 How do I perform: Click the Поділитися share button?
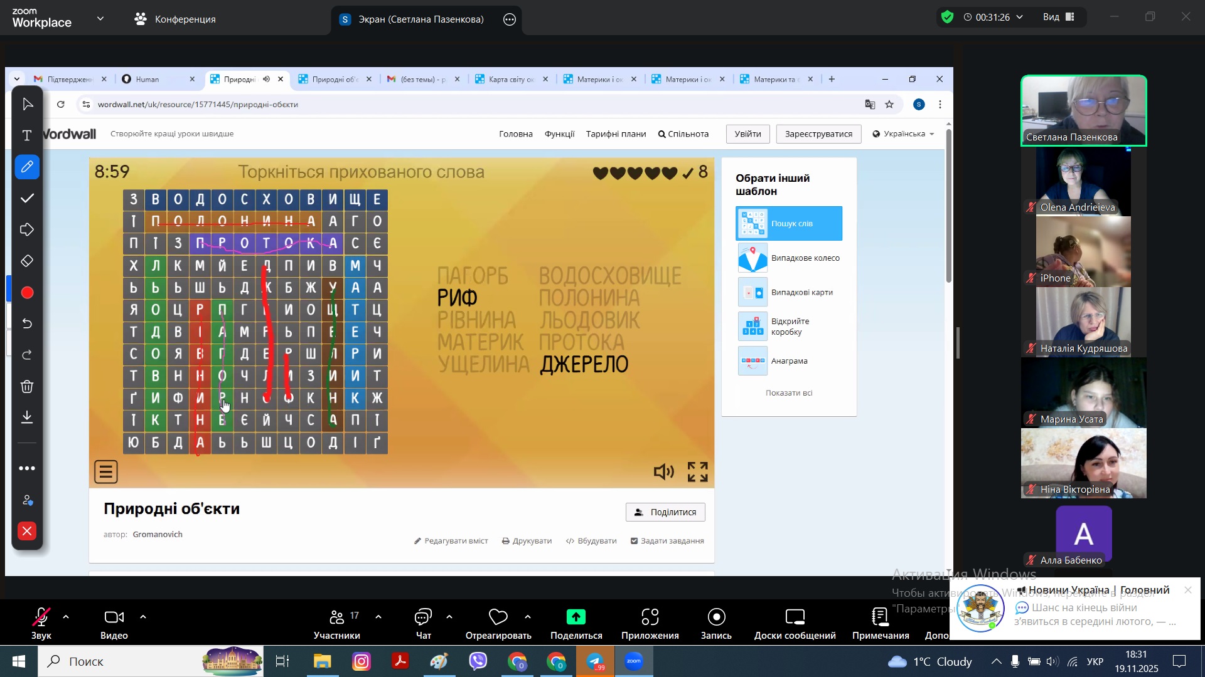click(665, 512)
